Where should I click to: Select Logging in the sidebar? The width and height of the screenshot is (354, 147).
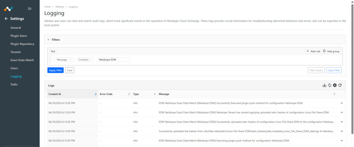click(x=16, y=76)
